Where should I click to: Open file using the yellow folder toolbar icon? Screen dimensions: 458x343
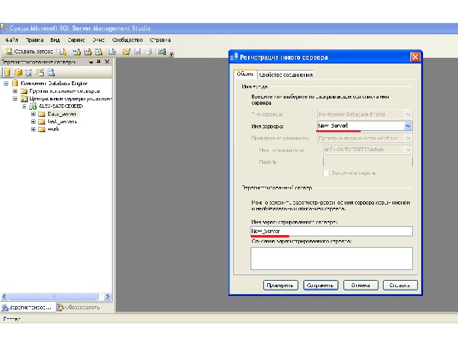[127, 51]
